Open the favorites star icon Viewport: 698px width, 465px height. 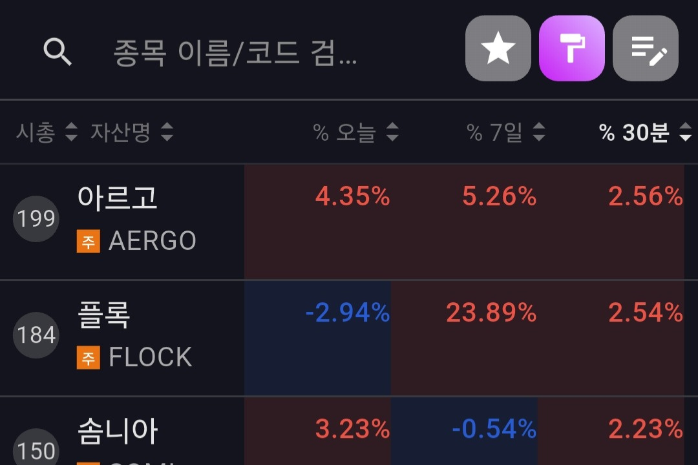point(498,48)
